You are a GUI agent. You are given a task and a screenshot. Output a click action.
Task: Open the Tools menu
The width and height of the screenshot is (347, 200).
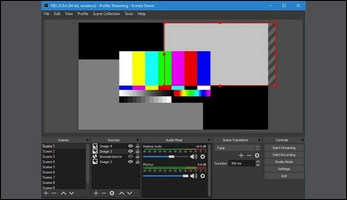pos(128,14)
